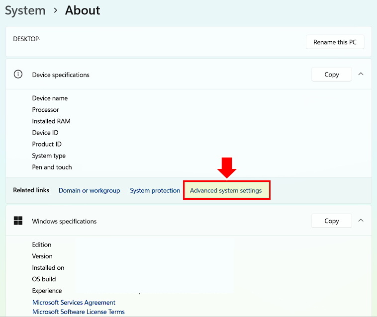Viewport: 377px width, 317px height.
Task: Click the DESKTOP computer name text
Action: pyautogui.click(x=26, y=39)
